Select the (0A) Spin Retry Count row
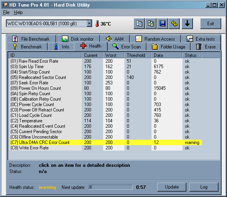Image resolution: width=227 pixels, height=197 pixels. (x=106, y=94)
